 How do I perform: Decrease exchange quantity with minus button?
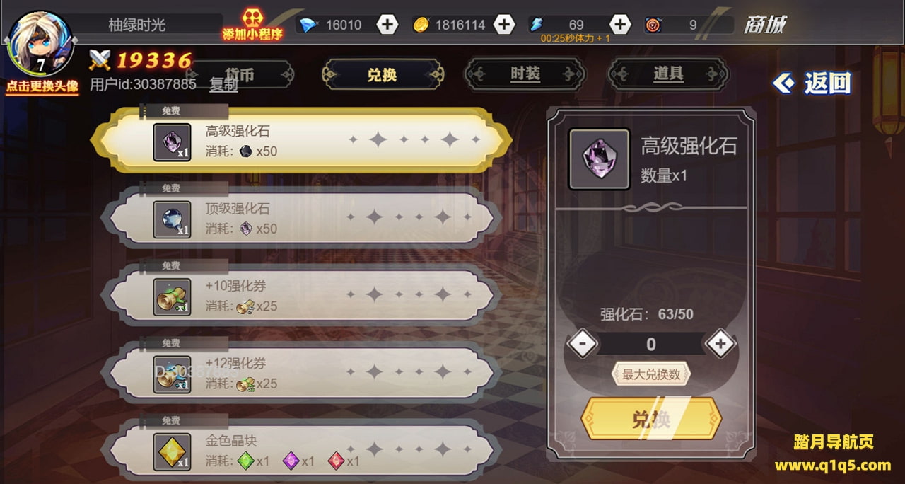(x=583, y=345)
